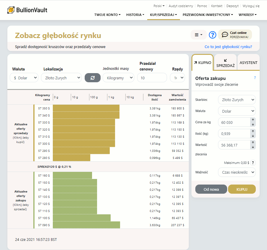The height and width of the screenshot is (250, 267).
Task: Click the Od nowa reset button
Action: pyautogui.click(x=211, y=189)
